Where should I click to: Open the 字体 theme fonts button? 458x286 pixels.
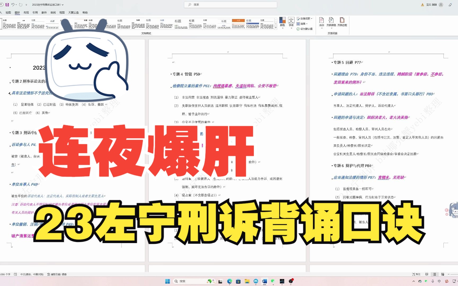click(291, 23)
